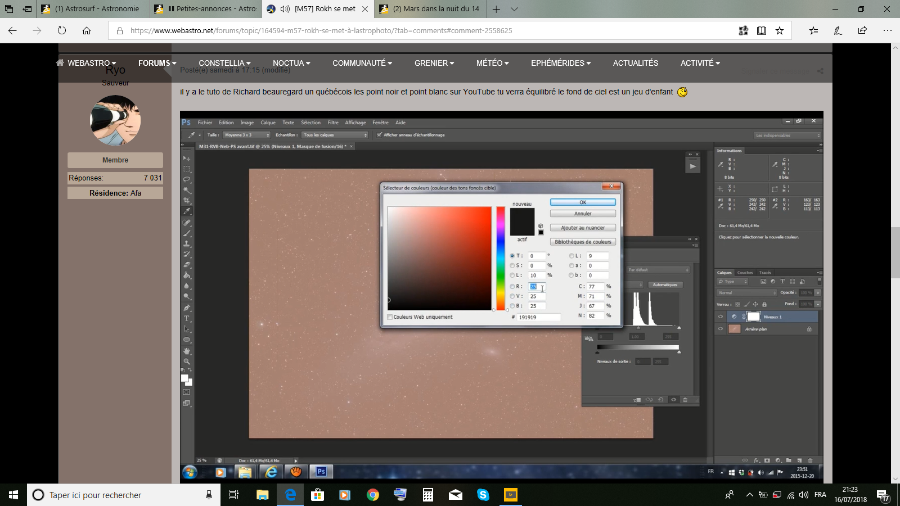This screenshot has height=506, width=900.
Task: Add page to favorites with star icon
Action: 780,30
